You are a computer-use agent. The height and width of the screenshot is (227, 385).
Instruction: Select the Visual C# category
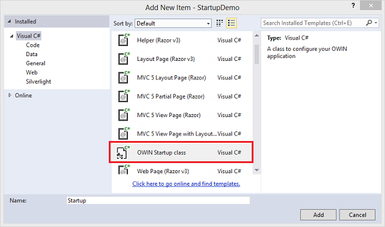(29, 36)
